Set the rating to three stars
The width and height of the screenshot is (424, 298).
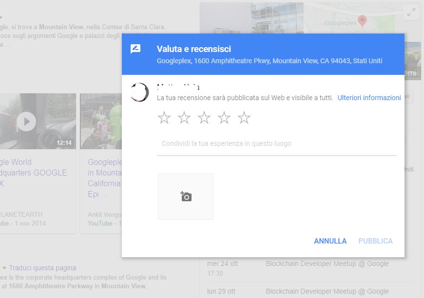tap(205, 117)
